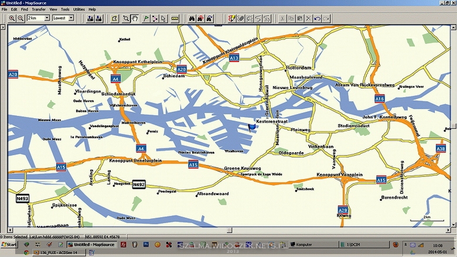This screenshot has width=457, height=257.
Task: Select the Waypoint flag tool
Action: click(146, 18)
